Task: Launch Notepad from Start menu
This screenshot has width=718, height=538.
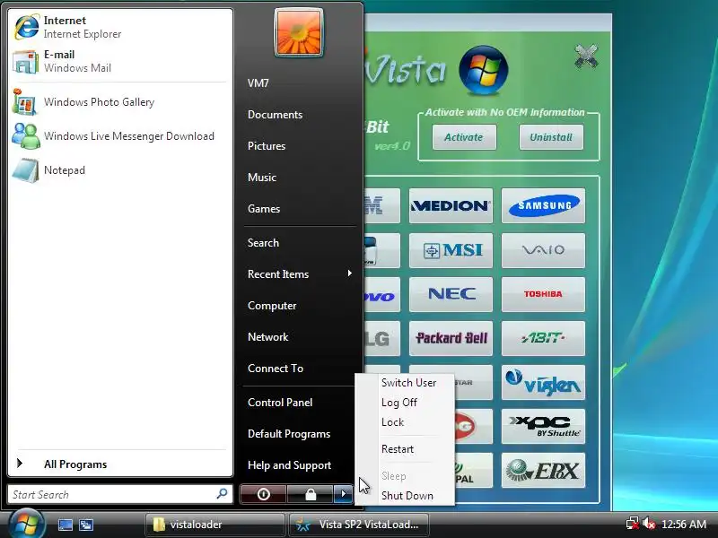Action: point(120,170)
